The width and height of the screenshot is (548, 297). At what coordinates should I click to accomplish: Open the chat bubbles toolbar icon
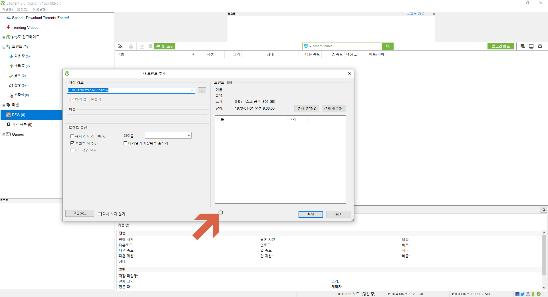click(x=523, y=46)
